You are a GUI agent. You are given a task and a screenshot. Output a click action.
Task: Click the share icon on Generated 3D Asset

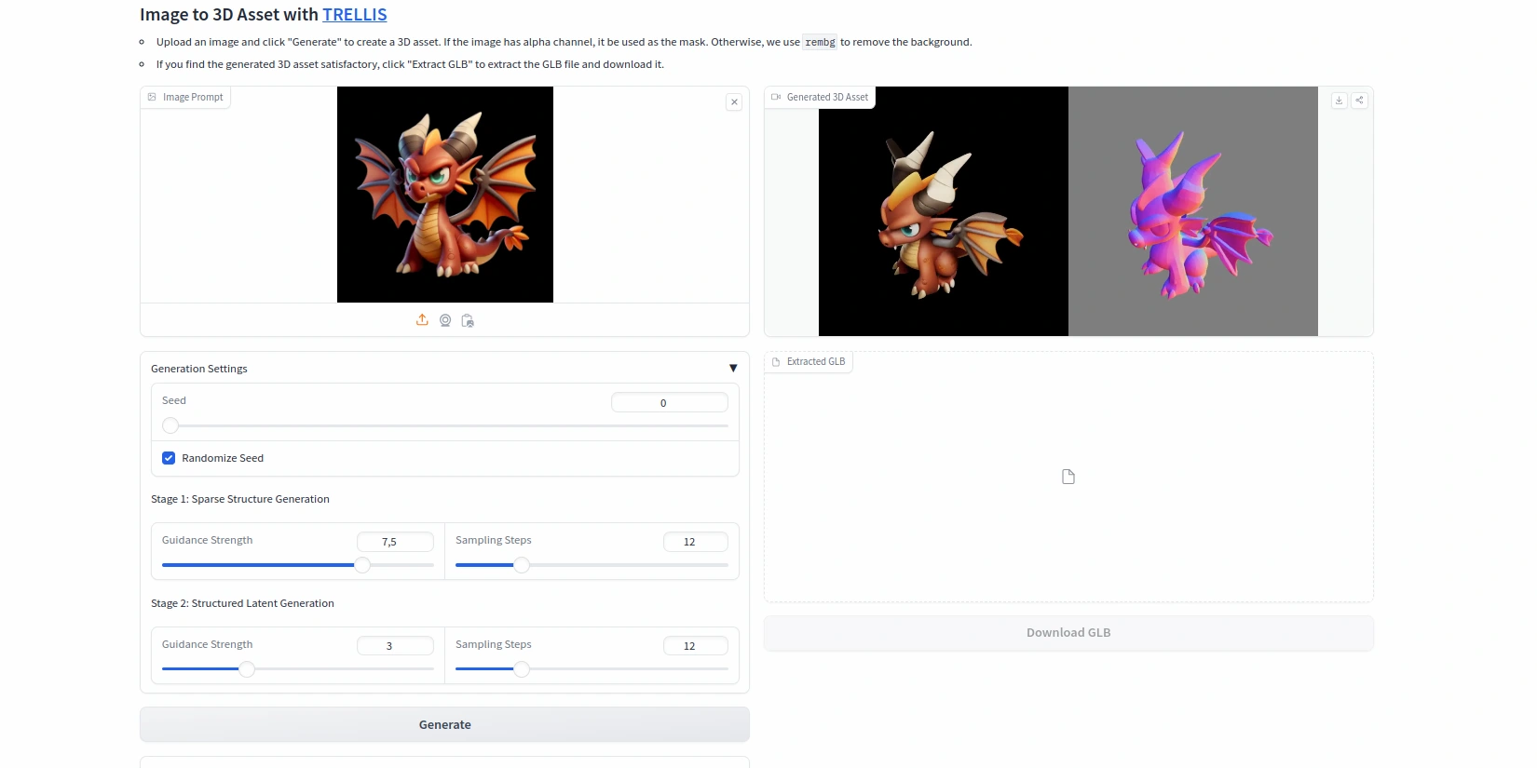coord(1359,101)
